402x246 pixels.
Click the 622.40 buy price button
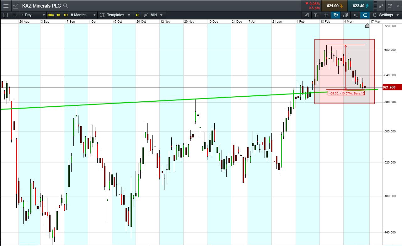click(360, 6)
